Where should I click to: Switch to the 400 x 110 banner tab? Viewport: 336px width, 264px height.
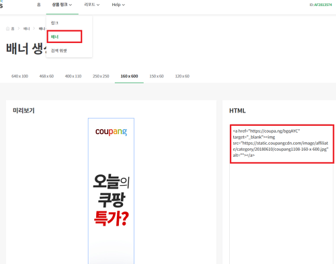click(x=73, y=76)
